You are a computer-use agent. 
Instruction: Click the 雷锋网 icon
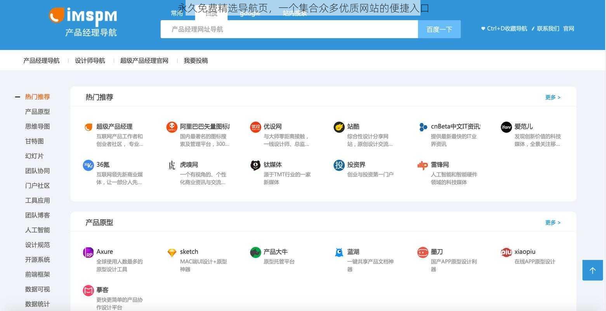tap(423, 165)
